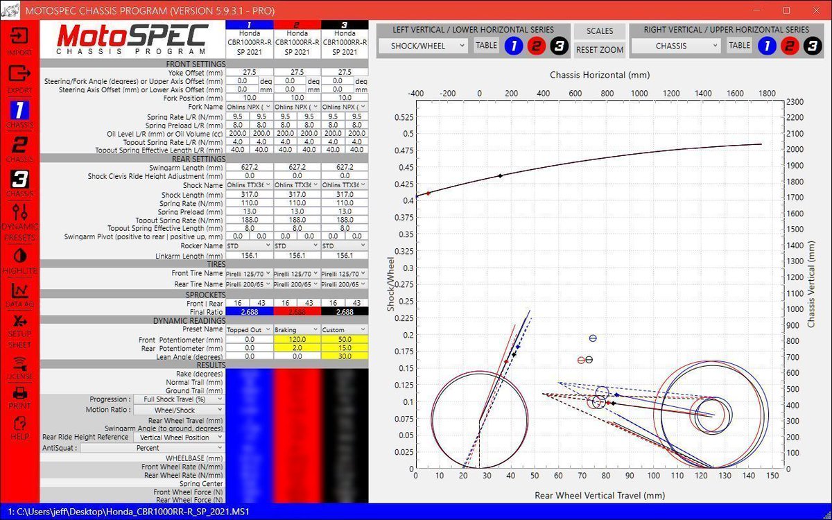Open column 2 Rear Tire Name dropdown

(x=297, y=284)
